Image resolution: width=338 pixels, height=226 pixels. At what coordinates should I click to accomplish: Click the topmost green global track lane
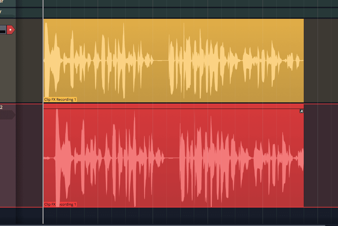click(188, 3)
